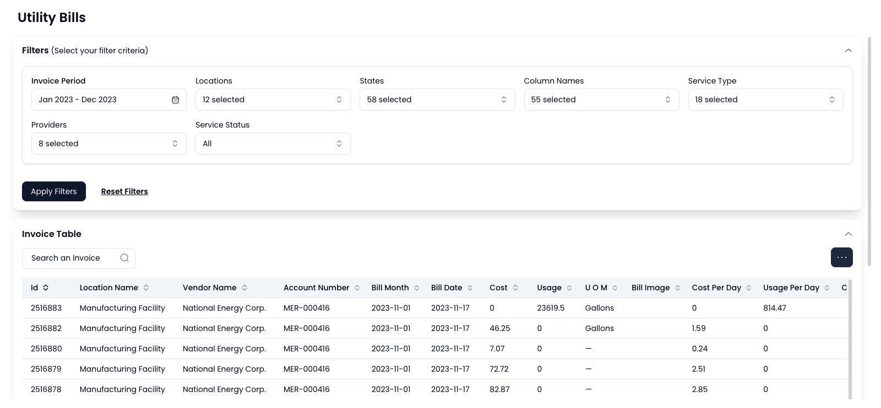This screenshot has width=881, height=408.
Task: Sort by Bill Image column
Action: click(x=677, y=288)
